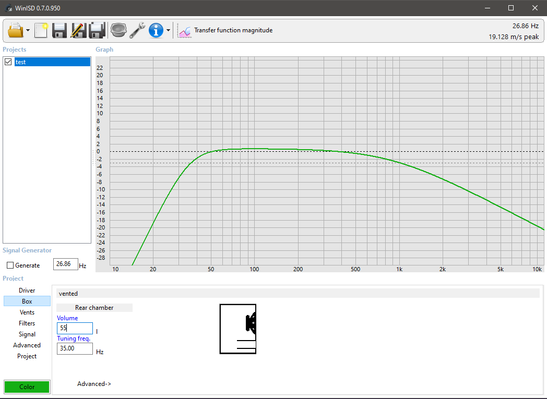
Task: Click the graph splitter handle dots
Action: 93,157
